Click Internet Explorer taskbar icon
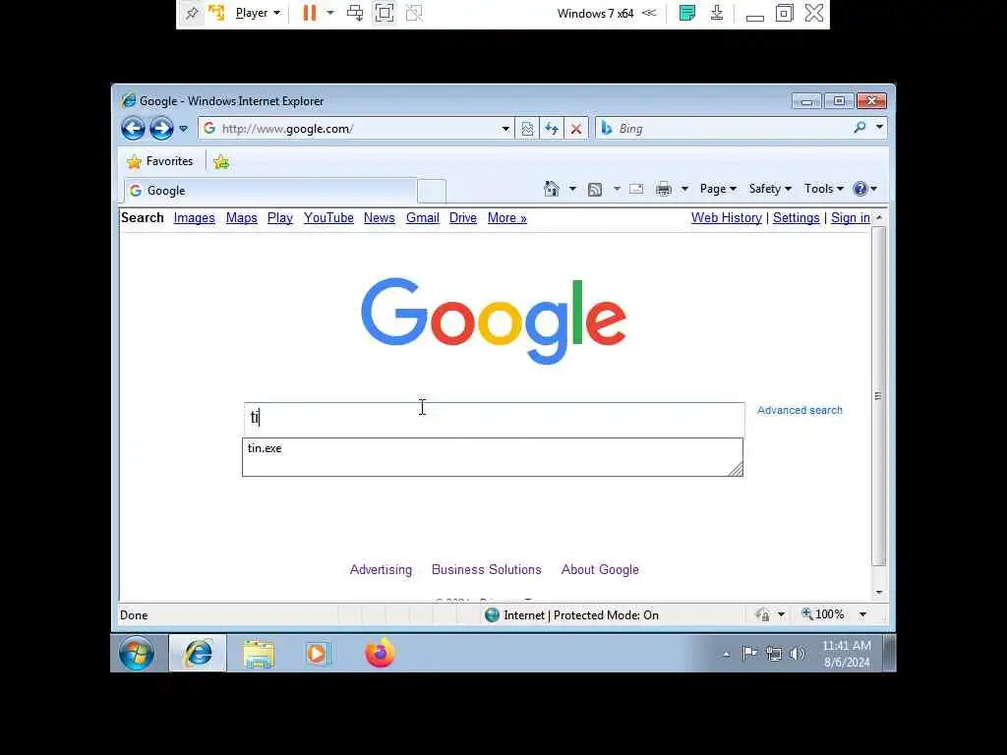 click(198, 654)
